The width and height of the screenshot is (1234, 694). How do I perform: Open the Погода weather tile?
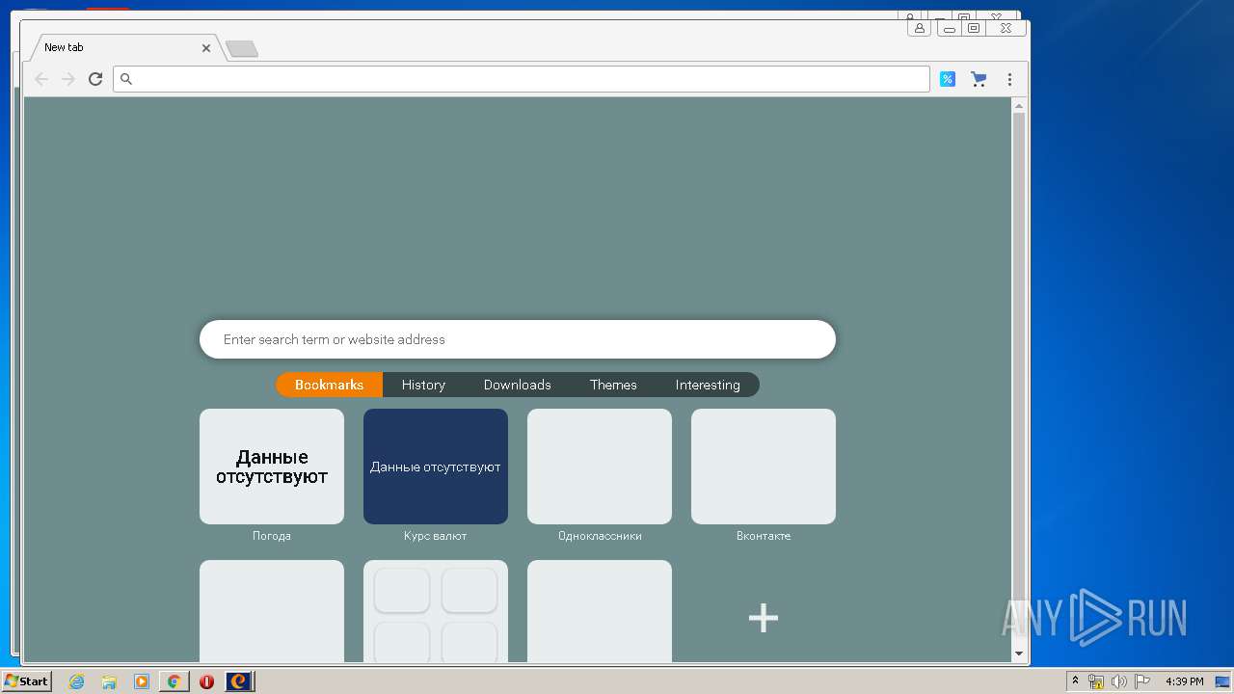[272, 467]
